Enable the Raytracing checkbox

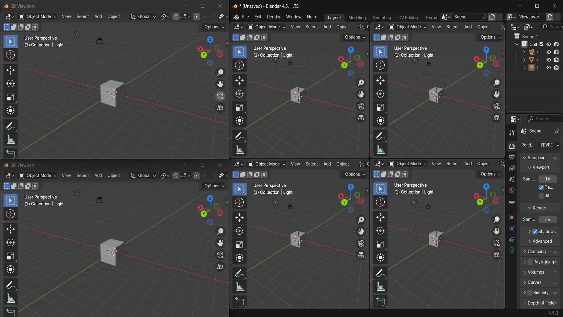[530, 262]
